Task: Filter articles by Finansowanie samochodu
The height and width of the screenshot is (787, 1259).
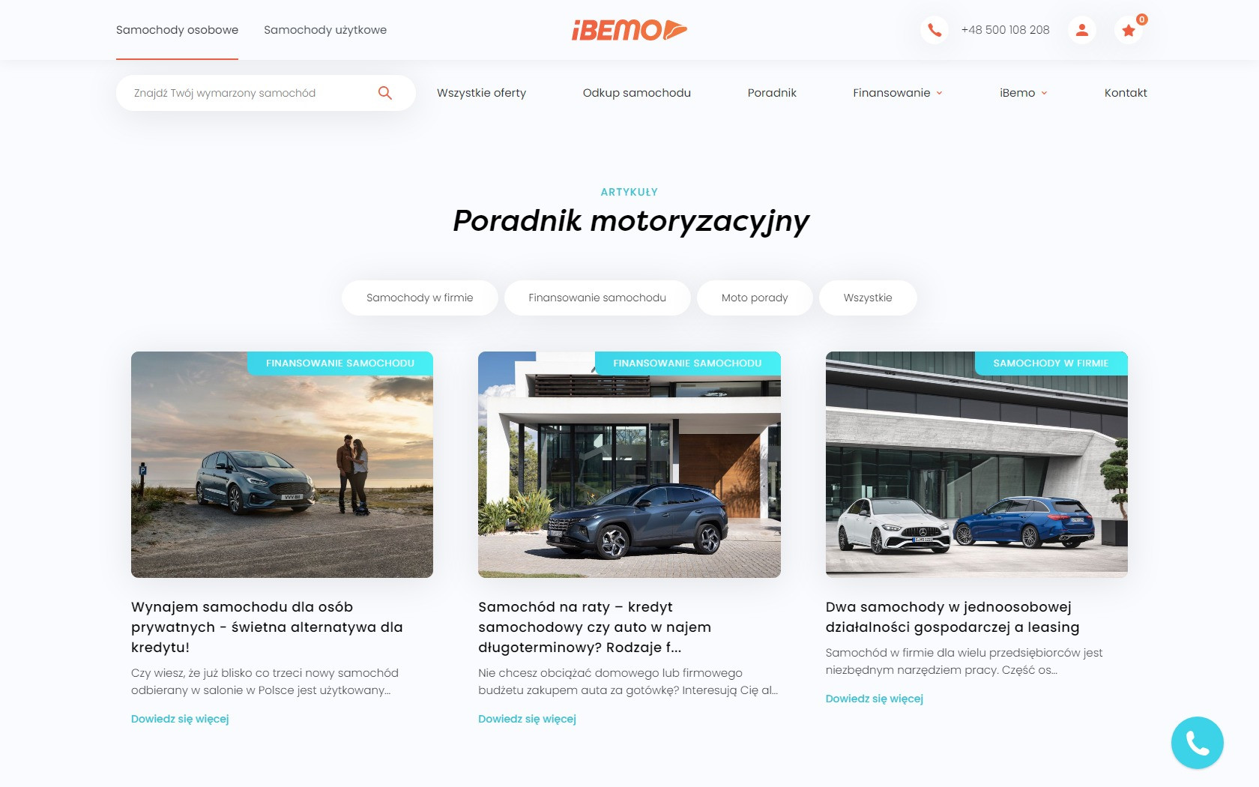Action: 597,298
